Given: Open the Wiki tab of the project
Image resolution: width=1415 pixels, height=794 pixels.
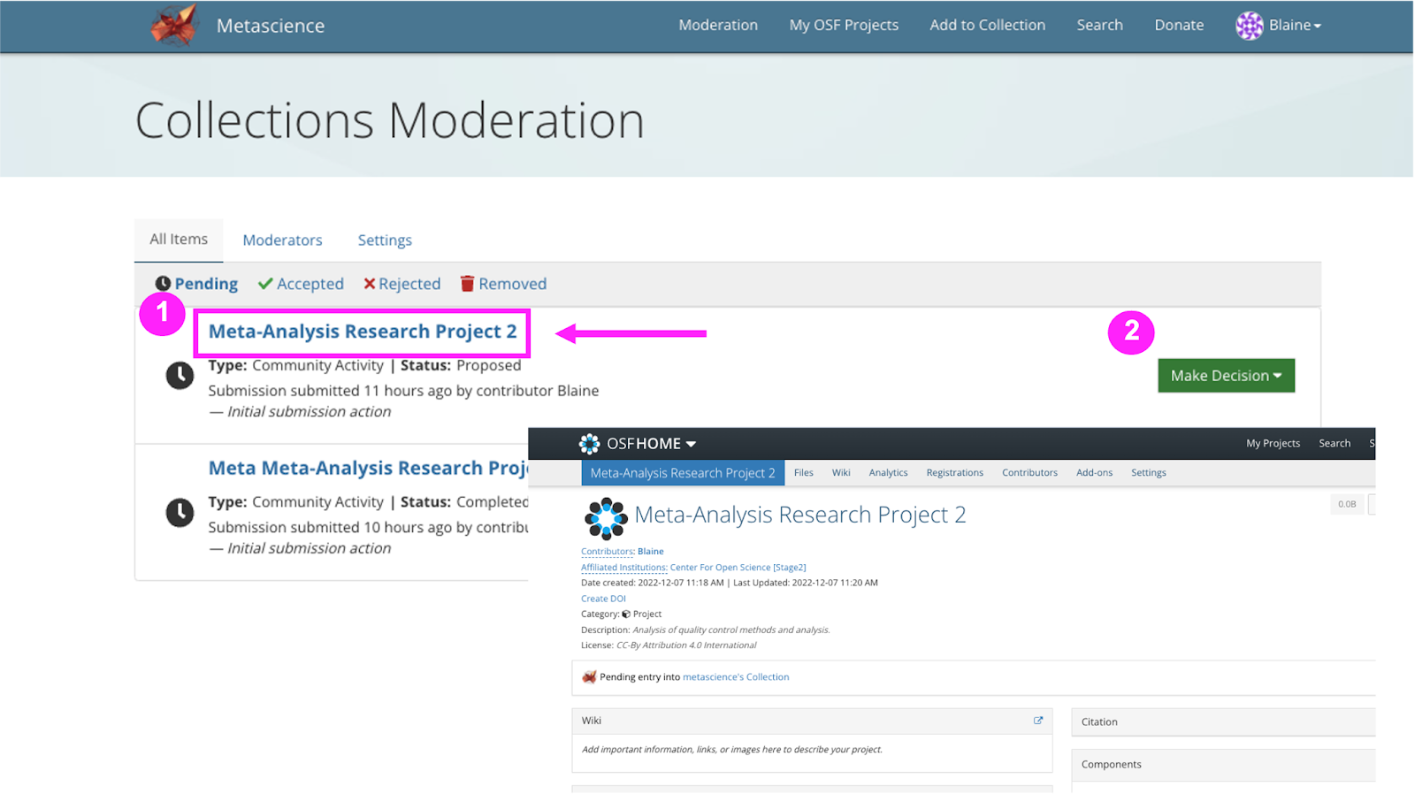Looking at the screenshot, I should [x=841, y=473].
